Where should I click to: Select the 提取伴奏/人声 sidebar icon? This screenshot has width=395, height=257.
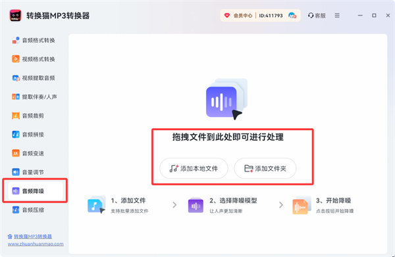(16, 97)
